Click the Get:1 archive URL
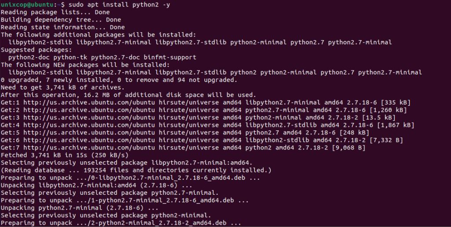 (89, 102)
